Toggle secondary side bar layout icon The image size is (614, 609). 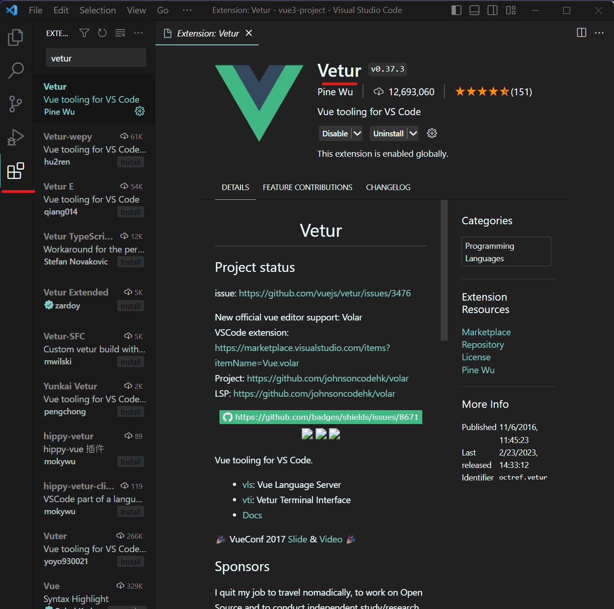click(x=492, y=10)
